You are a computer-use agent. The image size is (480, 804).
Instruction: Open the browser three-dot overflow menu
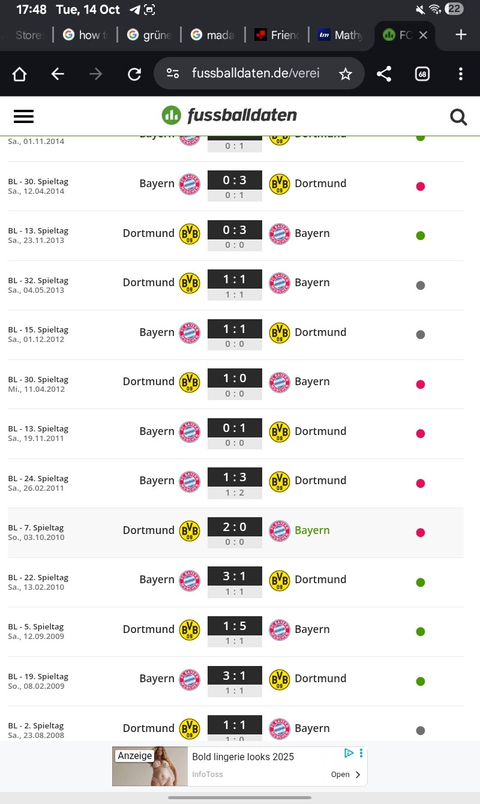point(460,74)
